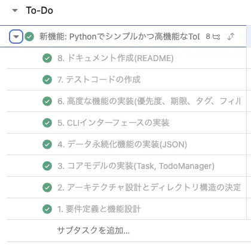This screenshot has height=245, width=251.
Task: Mark task 6 高度な機能の実装 incomplete
Action: point(47,101)
